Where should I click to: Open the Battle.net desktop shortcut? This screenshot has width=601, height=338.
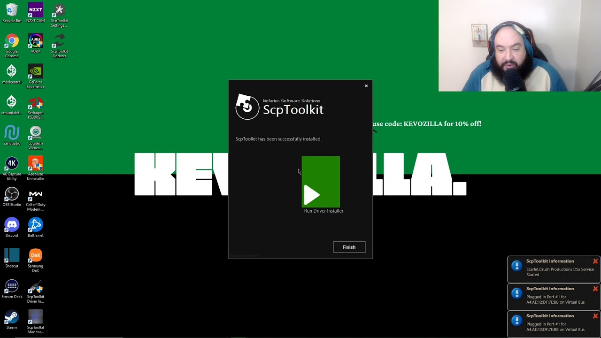click(x=36, y=228)
